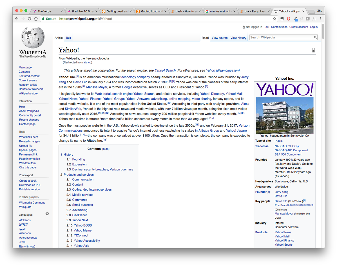The width and height of the screenshot is (337, 265).
Task: Open a new browser tab
Action: [311, 11]
